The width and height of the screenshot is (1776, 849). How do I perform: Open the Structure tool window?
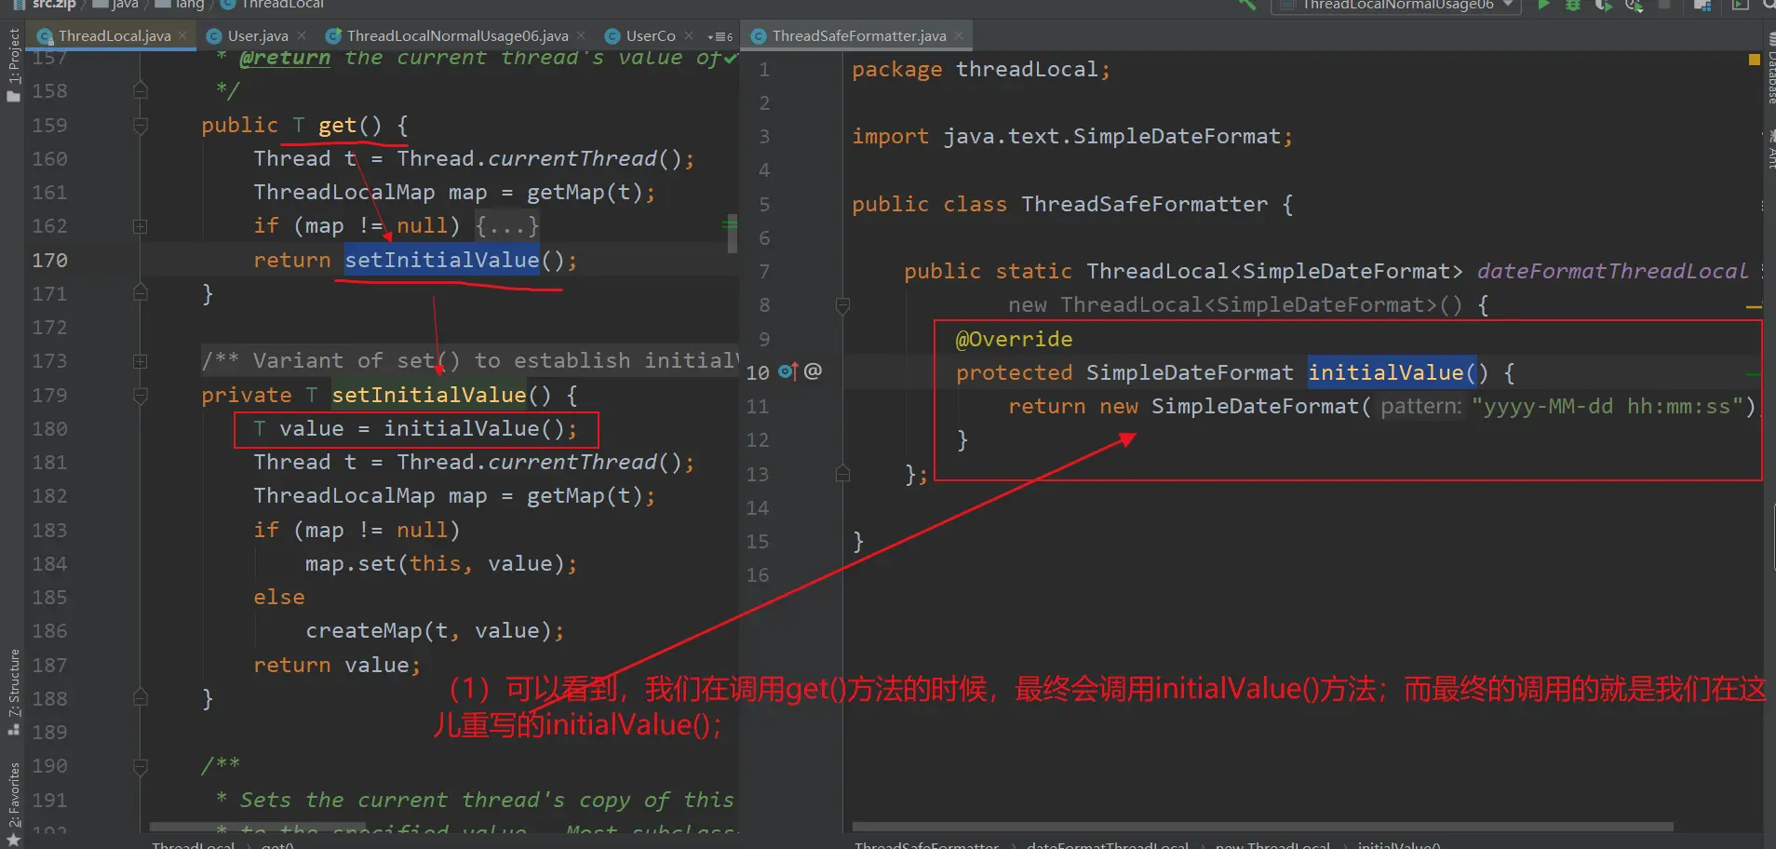point(13,691)
